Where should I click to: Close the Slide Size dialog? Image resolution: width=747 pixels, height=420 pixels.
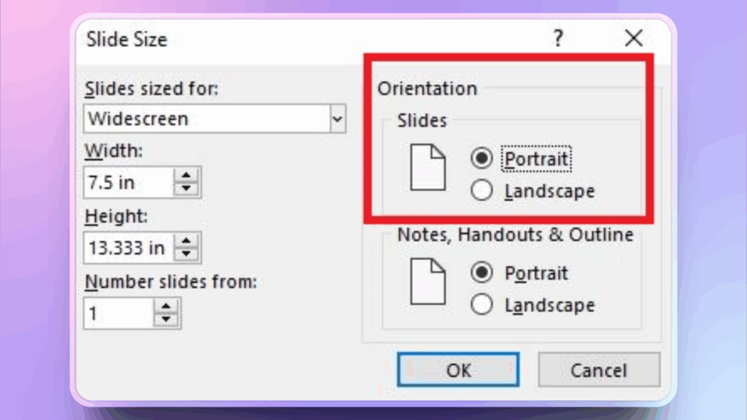tap(633, 39)
